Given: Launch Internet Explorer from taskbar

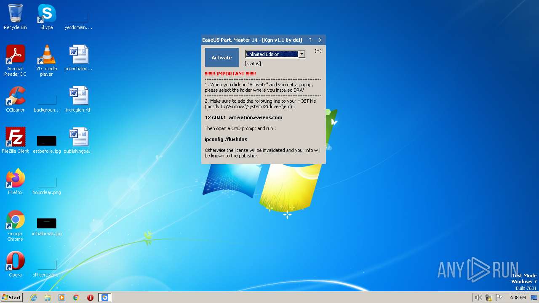Looking at the screenshot, I should [x=34, y=298].
